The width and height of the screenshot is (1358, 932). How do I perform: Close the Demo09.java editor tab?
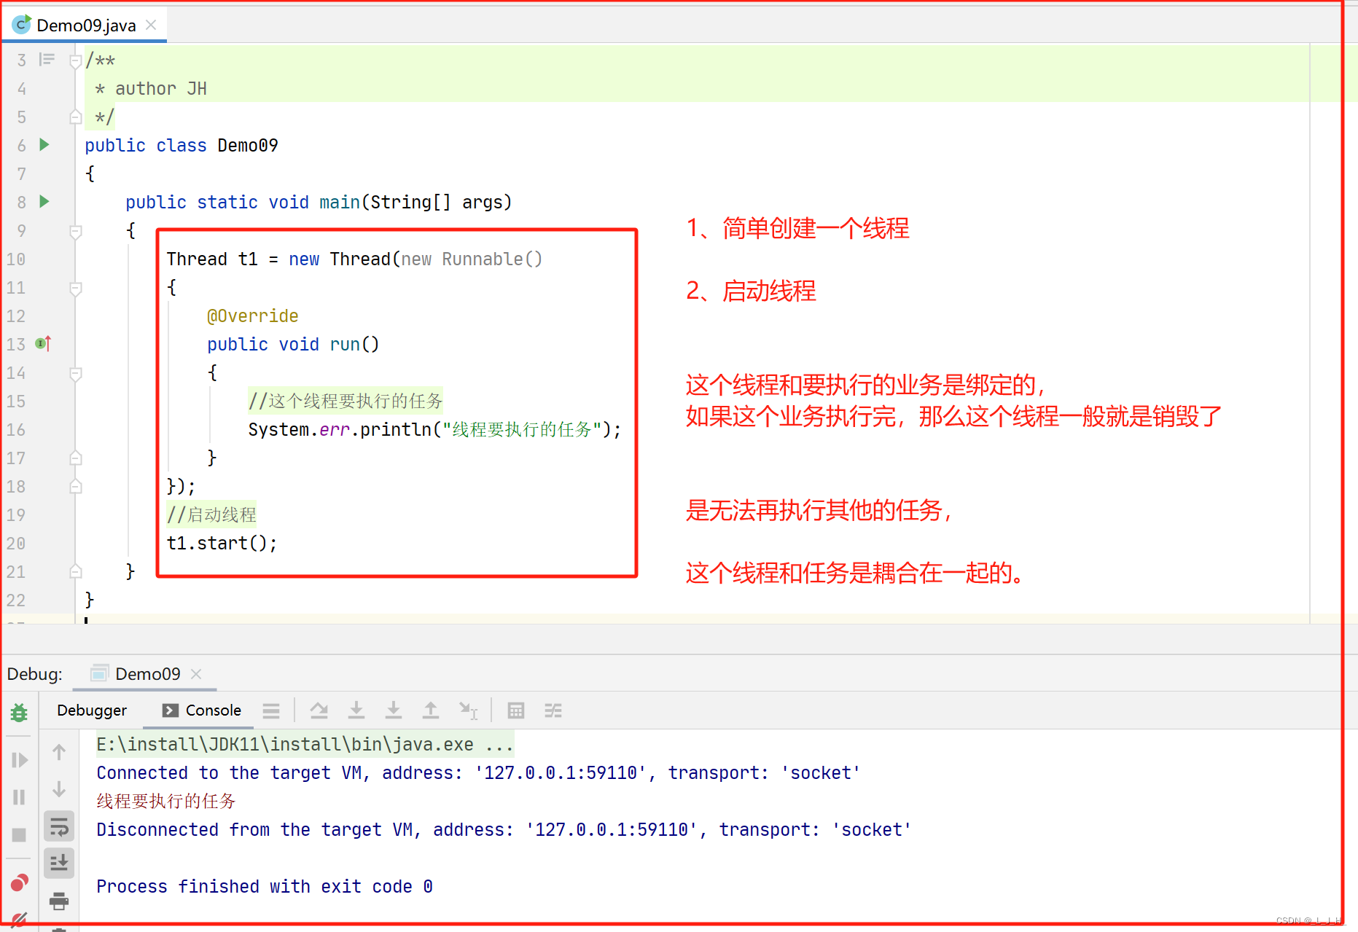tap(151, 25)
